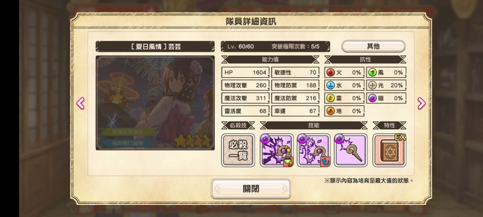Tap the light 光 resistance icon

coord(372,85)
